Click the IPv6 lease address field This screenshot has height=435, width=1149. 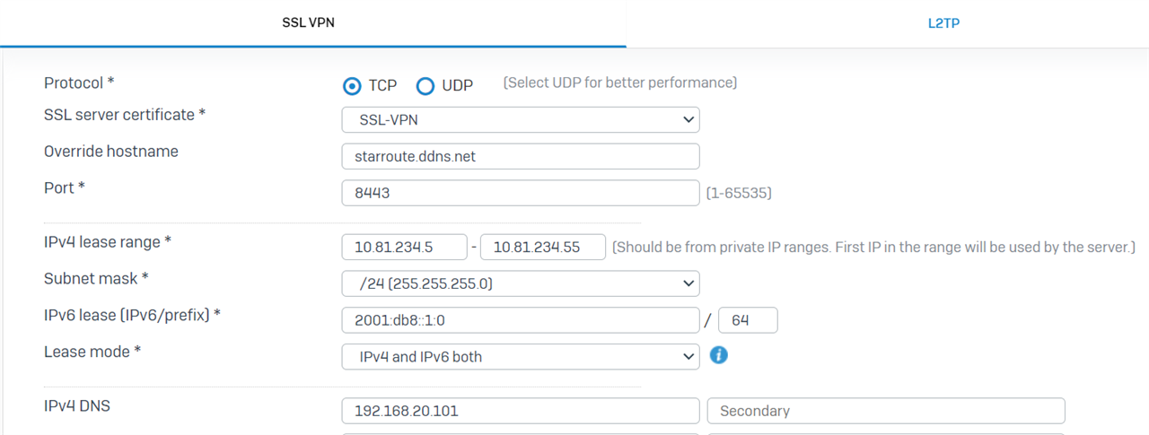(x=521, y=320)
